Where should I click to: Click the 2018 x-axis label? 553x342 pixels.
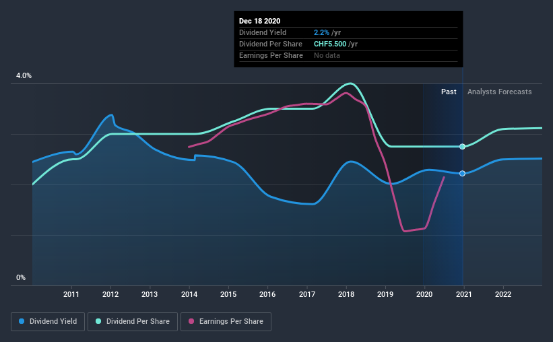pyautogui.click(x=346, y=294)
